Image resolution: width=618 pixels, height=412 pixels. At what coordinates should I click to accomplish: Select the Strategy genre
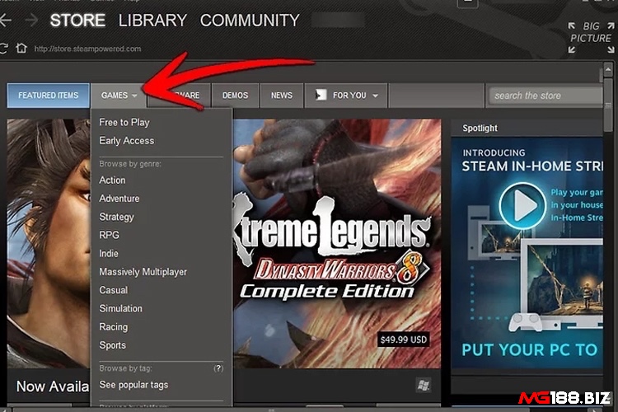tap(117, 217)
